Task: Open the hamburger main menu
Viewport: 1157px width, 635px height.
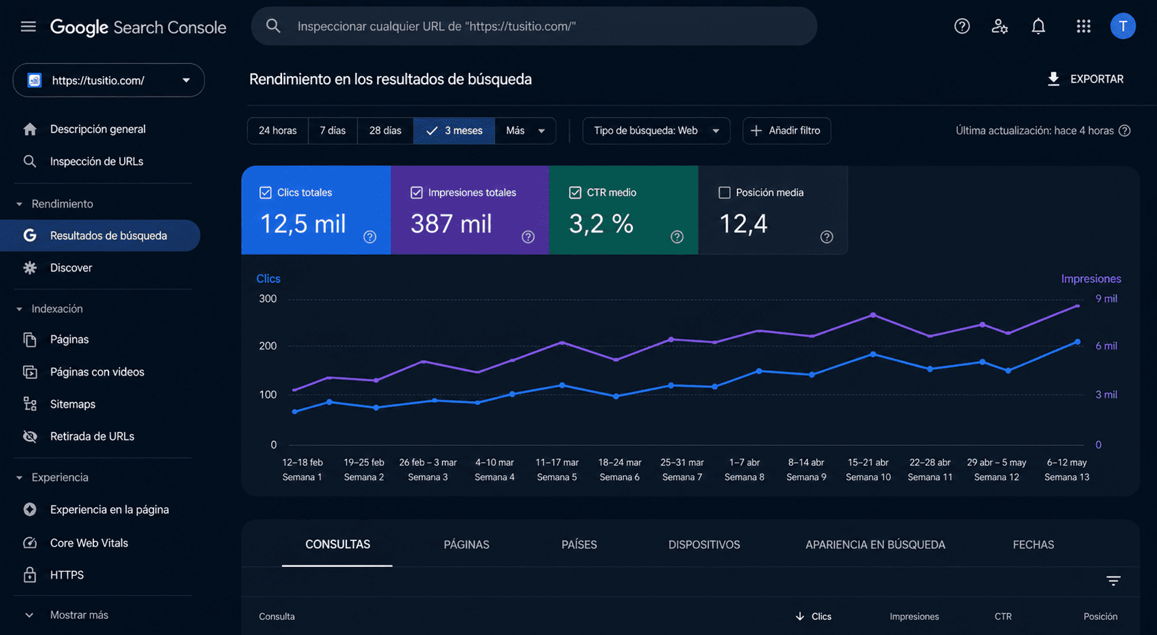Action: (x=28, y=27)
